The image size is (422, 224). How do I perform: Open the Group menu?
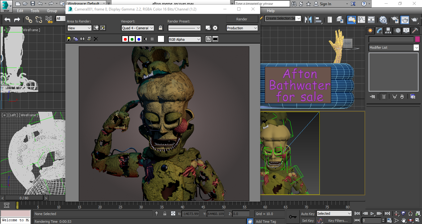pyautogui.click(x=52, y=11)
